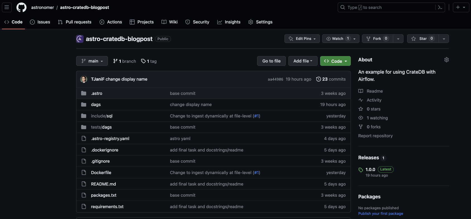This screenshot has width=471, height=219.
Task: Click TJaniF's commit author avatar
Action: point(84,79)
